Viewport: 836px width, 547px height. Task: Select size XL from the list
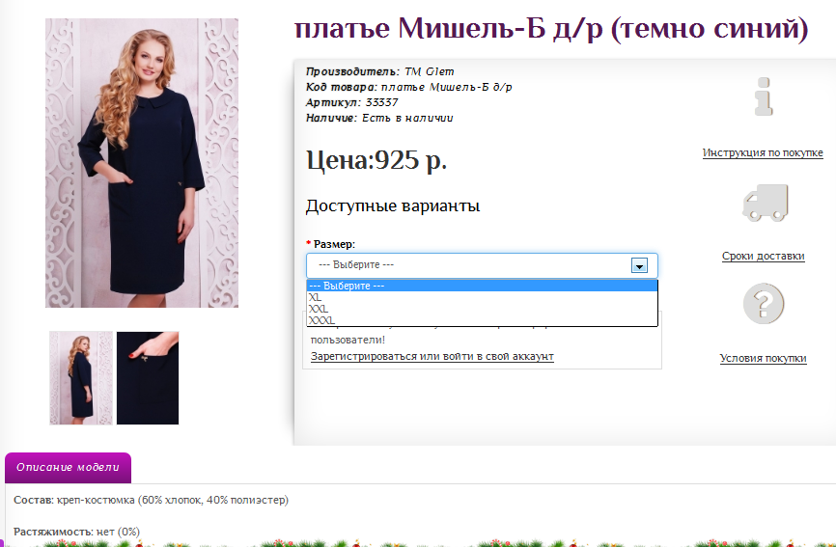(x=482, y=298)
